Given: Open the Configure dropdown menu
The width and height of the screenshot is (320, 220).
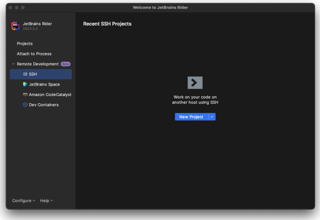Looking at the screenshot, I should [x=22, y=201].
